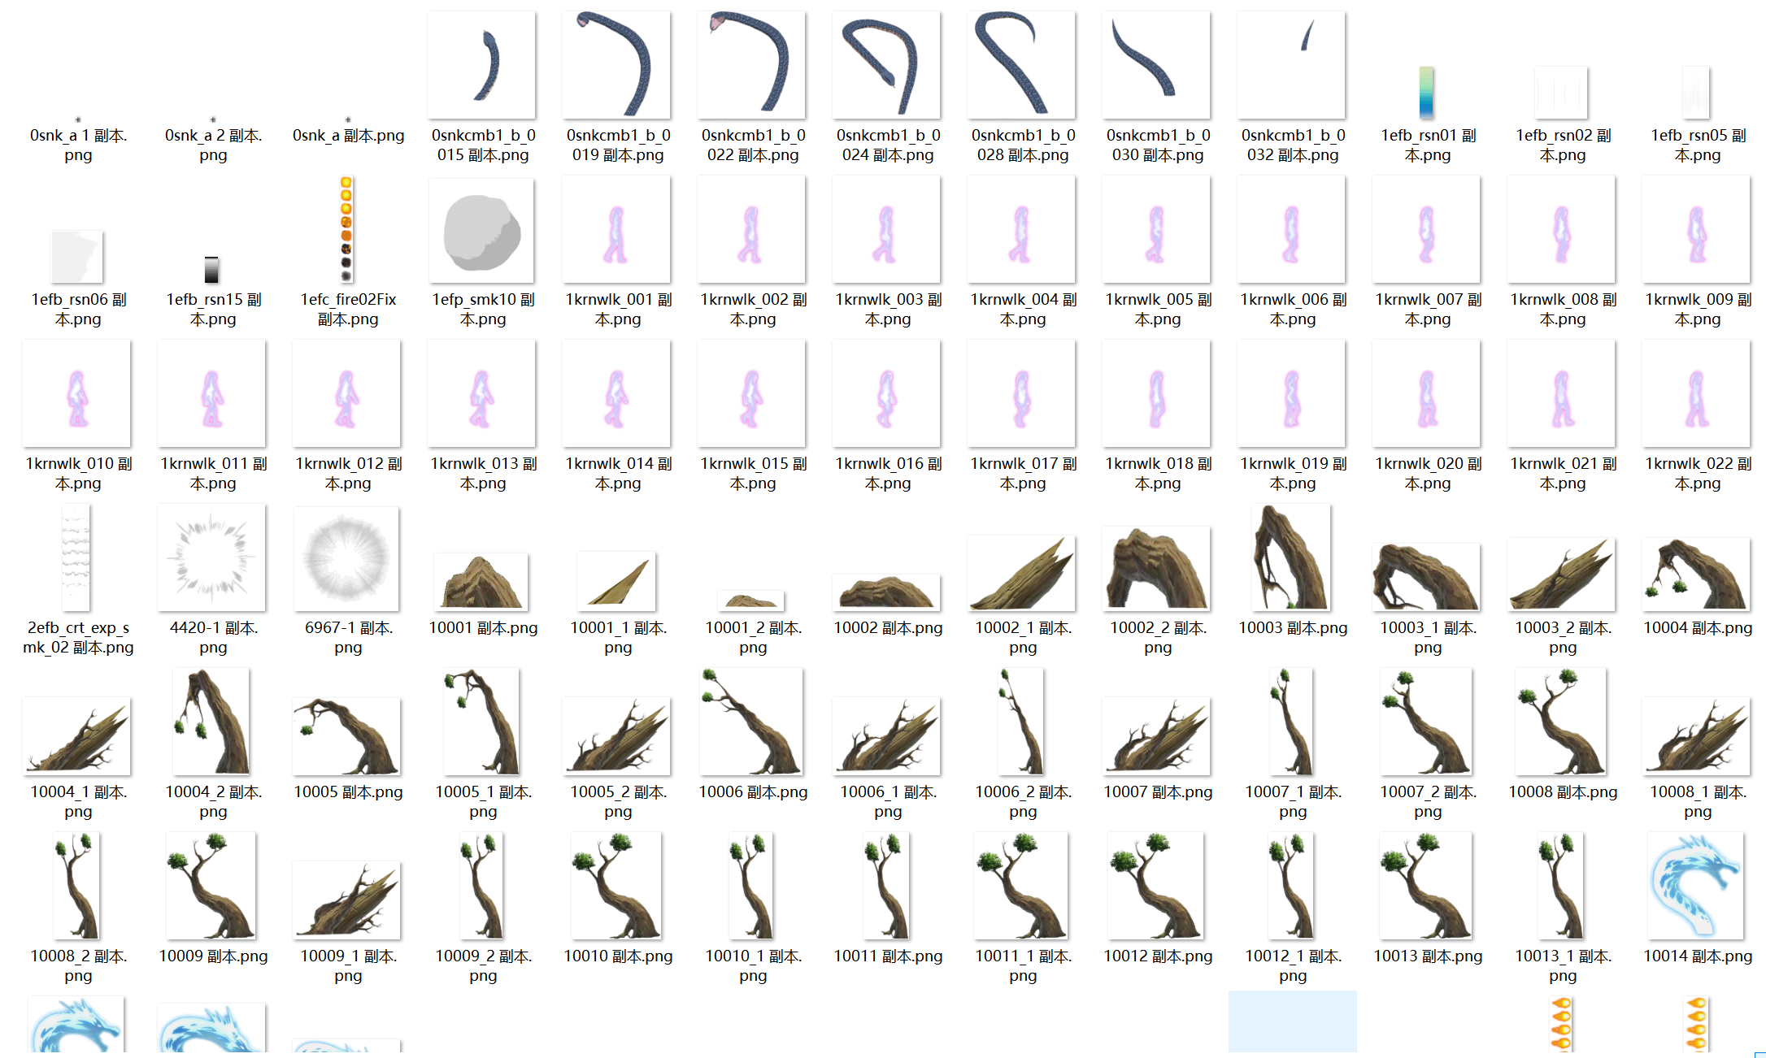
Task: Select the 10005 副本.png bent tree thumbnail
Action: pyautogui.click(x=347, y=736)
